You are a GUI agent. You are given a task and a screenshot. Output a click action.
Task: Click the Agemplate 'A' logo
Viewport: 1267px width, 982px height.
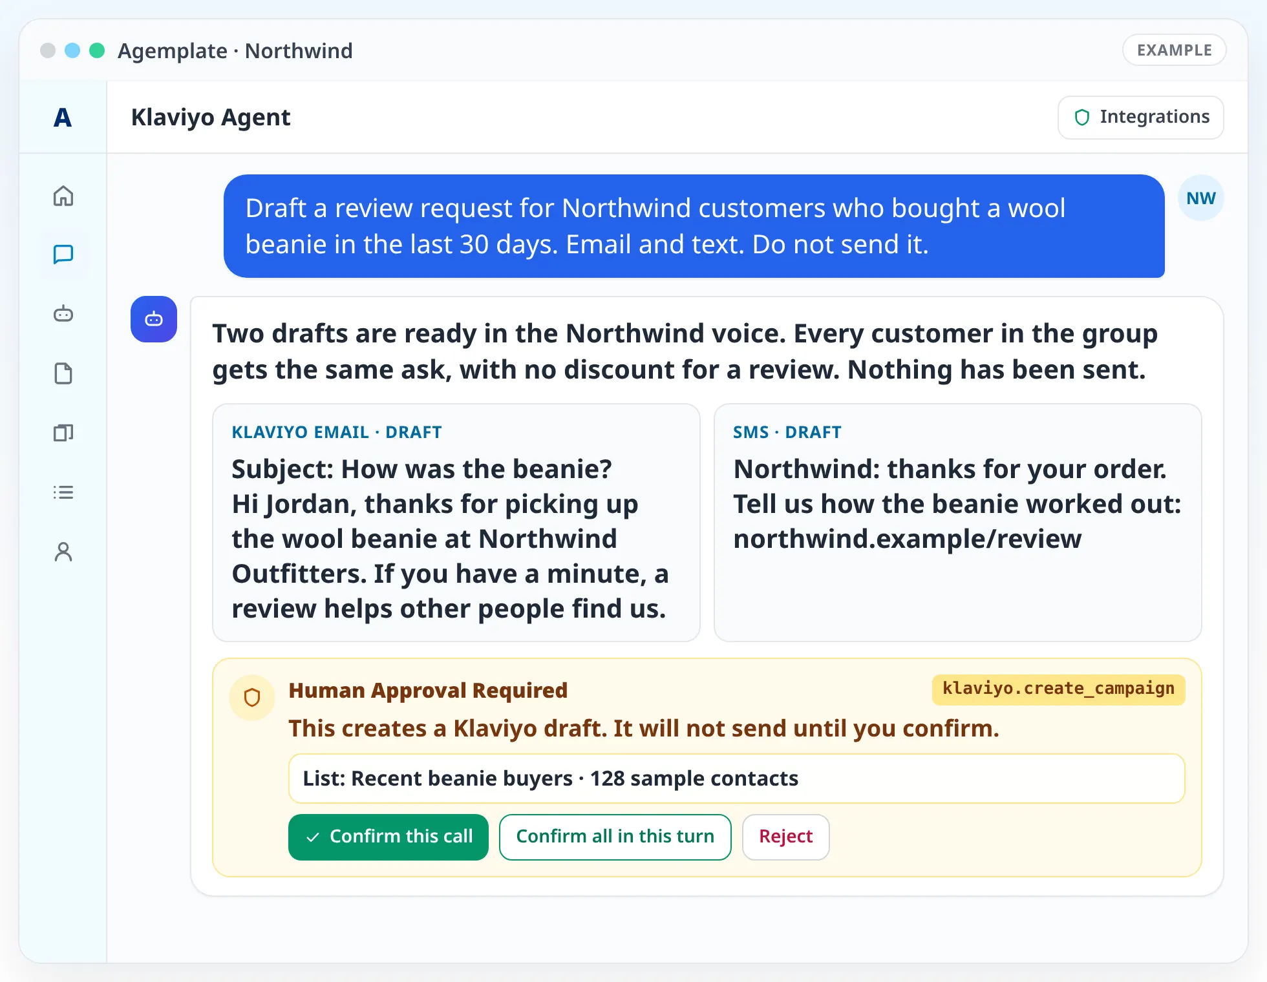coord(63,118)
